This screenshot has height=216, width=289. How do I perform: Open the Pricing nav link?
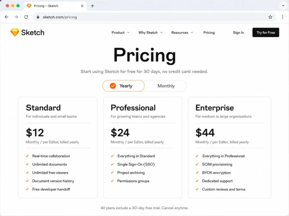tap(209, 33)
